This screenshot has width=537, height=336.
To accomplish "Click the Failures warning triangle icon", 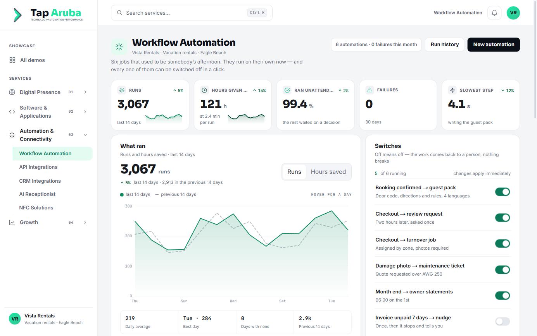I will tap(370, 90).
